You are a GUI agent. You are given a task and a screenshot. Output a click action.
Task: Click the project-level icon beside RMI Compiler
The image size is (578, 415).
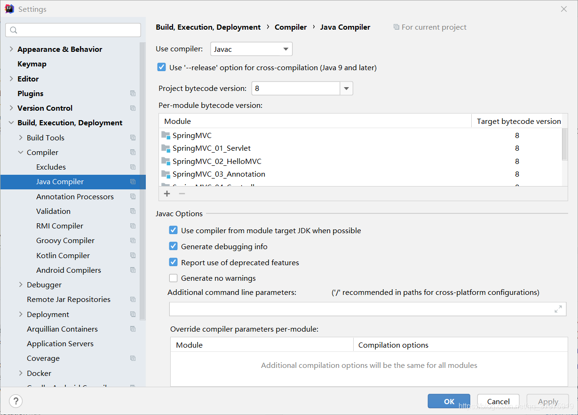[x=133, y=226]
